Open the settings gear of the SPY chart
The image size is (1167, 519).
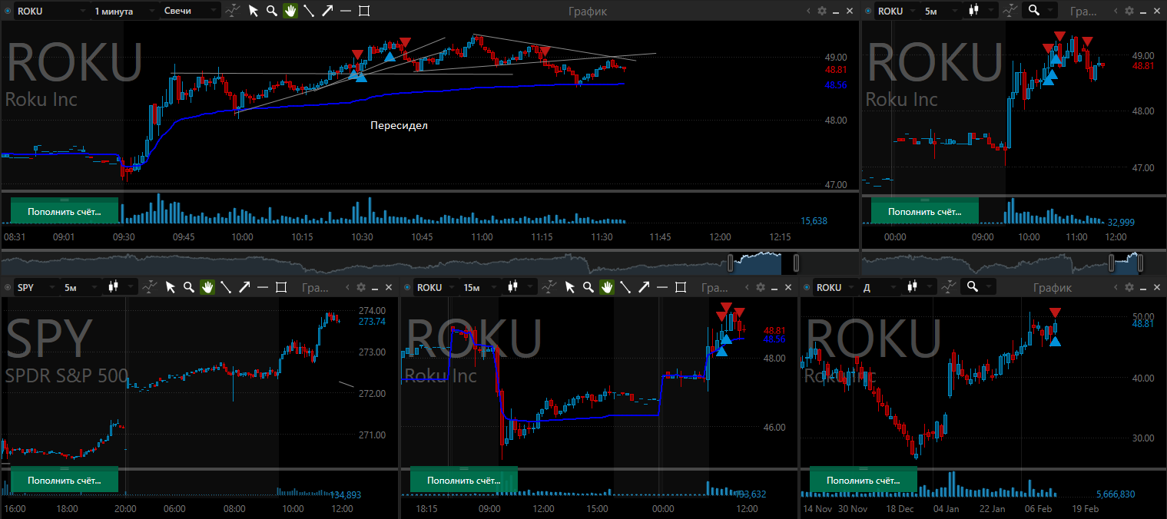(361, 287)
